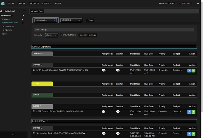The width and height of the screenshot is (203, 138).
Task: Click the app logo in top-left corner
Action: pyautogui.click(x=3, y=3)
